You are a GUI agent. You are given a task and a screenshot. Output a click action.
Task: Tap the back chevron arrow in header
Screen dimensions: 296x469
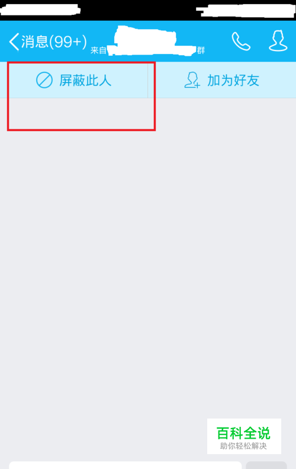coord(14,42)
